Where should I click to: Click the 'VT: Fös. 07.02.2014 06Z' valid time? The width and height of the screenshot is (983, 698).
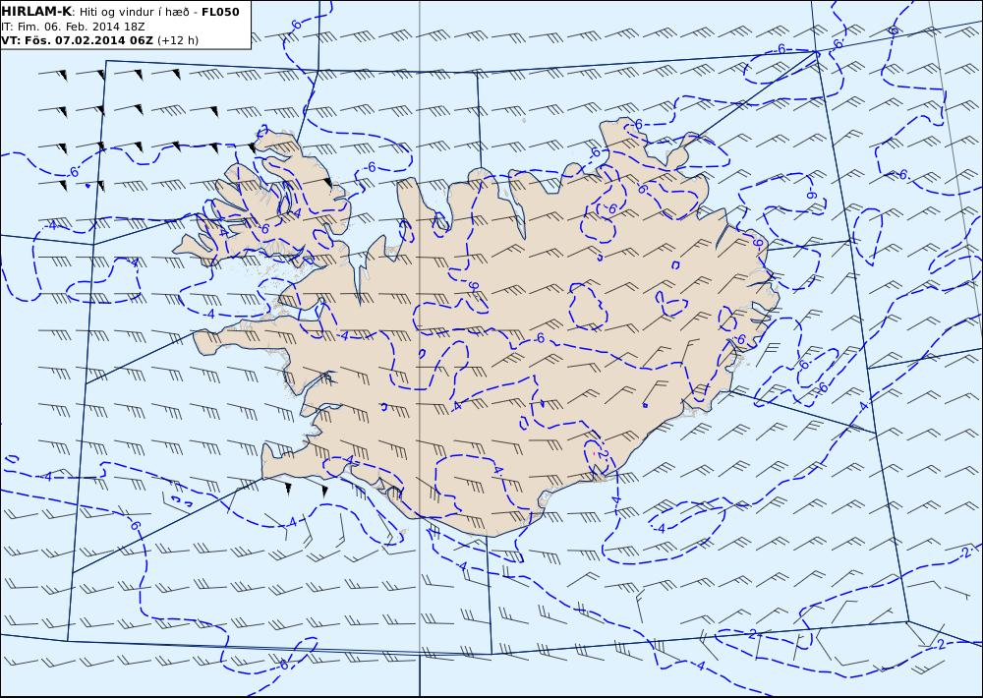pos(77,40)
